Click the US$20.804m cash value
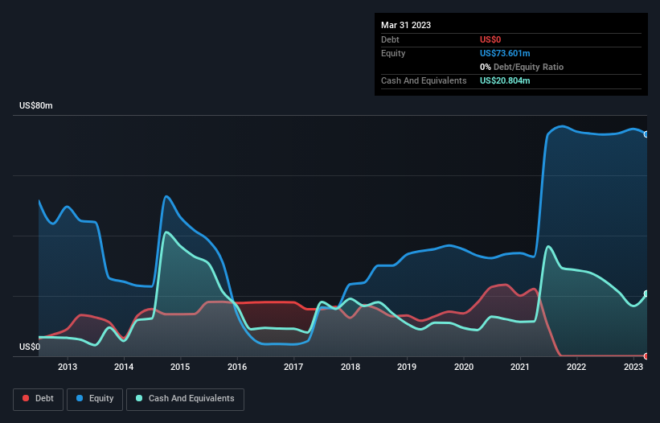The width and height of the screenshot is (660, 423). [x=505, y=80]
